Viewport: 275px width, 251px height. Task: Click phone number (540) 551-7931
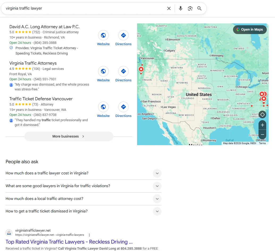click(x=45, y=79)
